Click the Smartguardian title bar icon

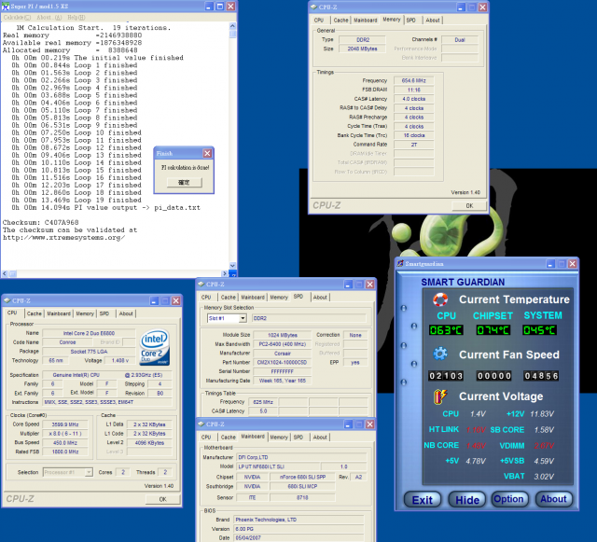[x=400, y=264]
